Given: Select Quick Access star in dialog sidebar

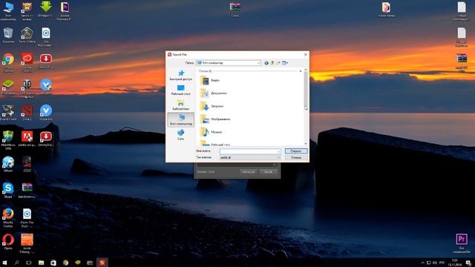Looking at the screenshot, I should pos(181,75).
